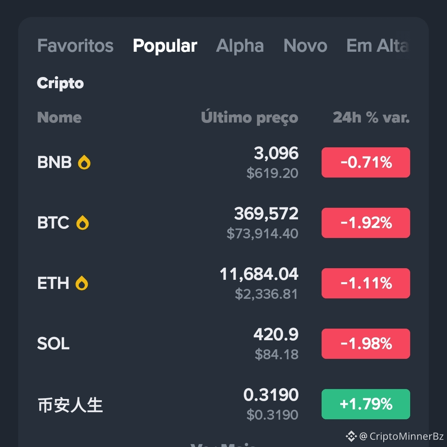Image resolution: width=447 pixels, height=447 pixels.
Task: Click the flame icon next to BTC
Action: click(x=82, y=223)
